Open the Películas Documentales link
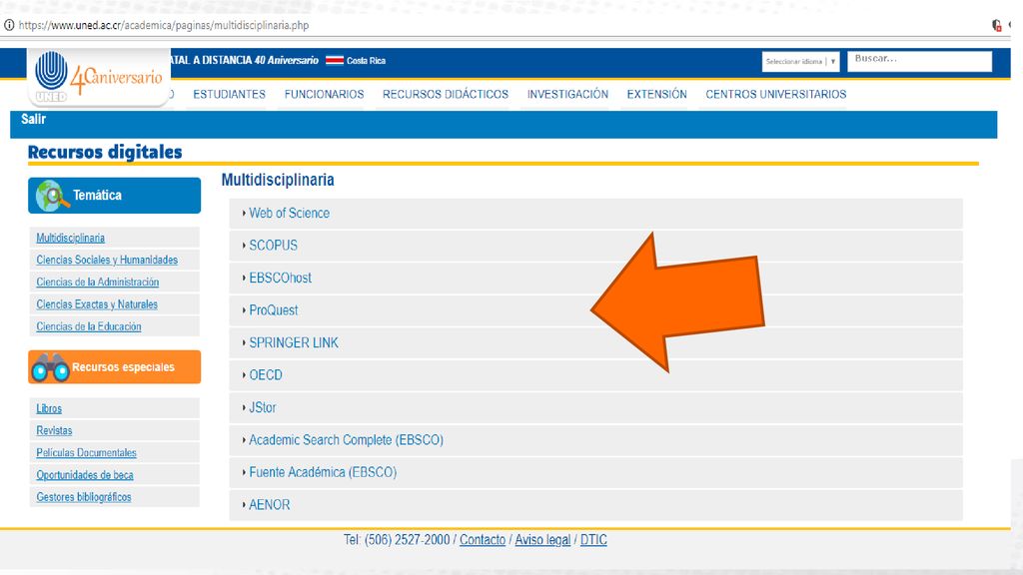Viewport: 1023px width, 575px height. [x=86, y=453]
